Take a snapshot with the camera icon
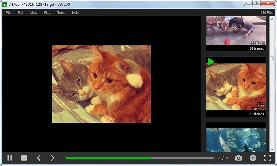 [x=238, y=158]
